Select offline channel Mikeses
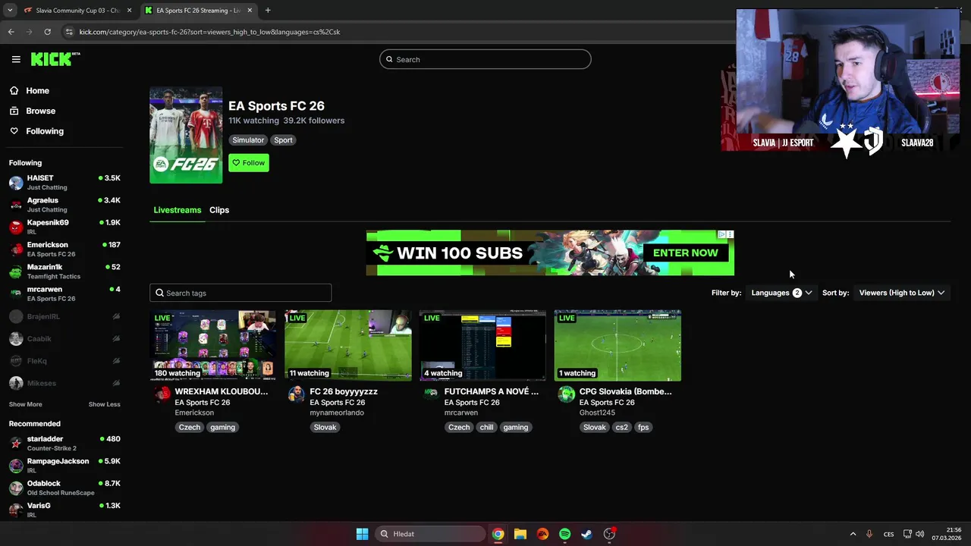The width and height of the screenshot is (971, 546). pyautogui.click(x=64, y=383)
